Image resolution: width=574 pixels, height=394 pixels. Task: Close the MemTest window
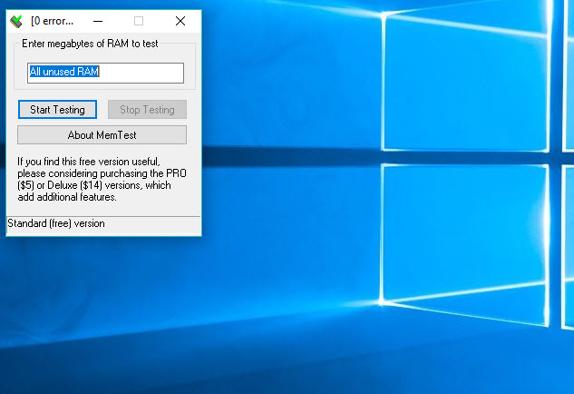(x=180, y=21)
